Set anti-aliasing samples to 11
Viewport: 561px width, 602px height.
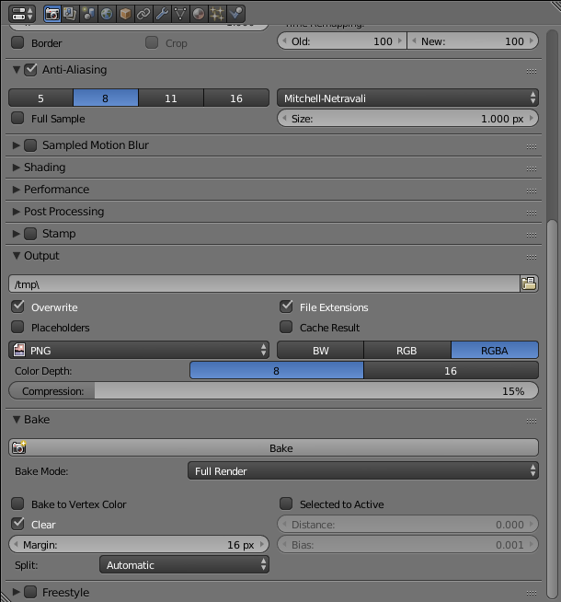point(171,98)
